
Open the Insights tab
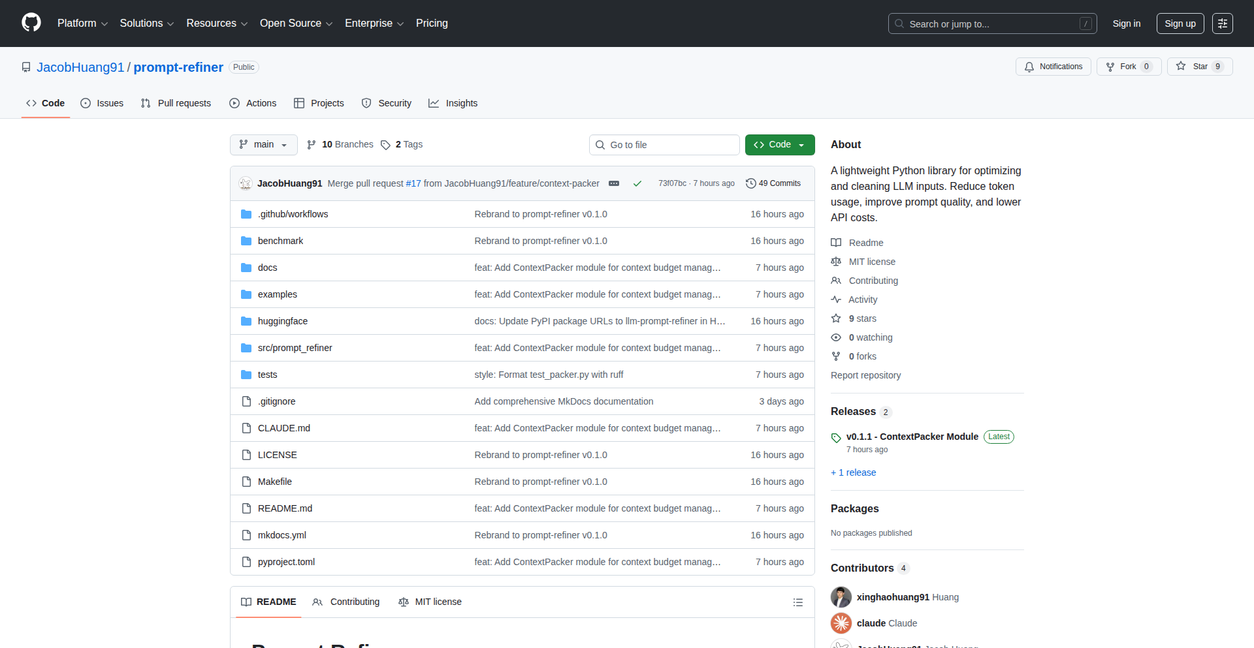coord(453,103)
